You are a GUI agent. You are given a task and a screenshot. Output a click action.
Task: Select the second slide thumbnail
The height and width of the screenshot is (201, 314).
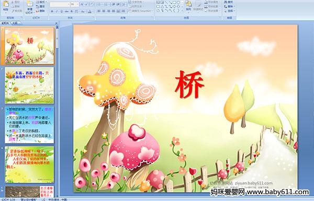(29, 85)
